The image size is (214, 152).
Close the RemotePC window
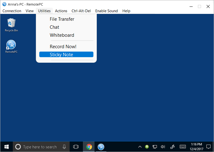(208, 6)
